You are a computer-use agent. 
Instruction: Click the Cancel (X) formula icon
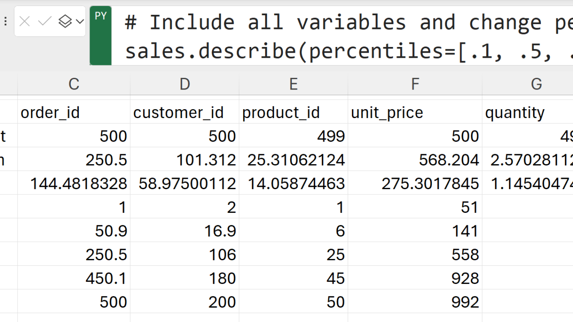coord(25,21)
